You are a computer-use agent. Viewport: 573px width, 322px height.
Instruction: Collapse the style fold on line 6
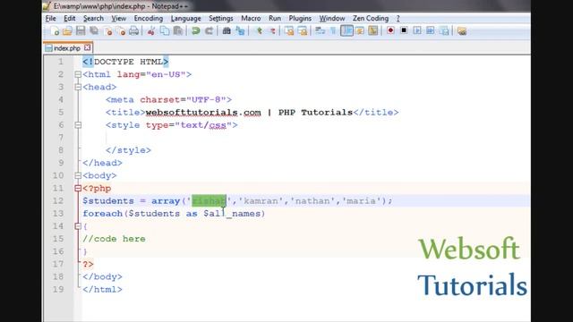(x=78, y=125)
